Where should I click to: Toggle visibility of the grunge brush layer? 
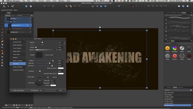(x=30, y=25)
